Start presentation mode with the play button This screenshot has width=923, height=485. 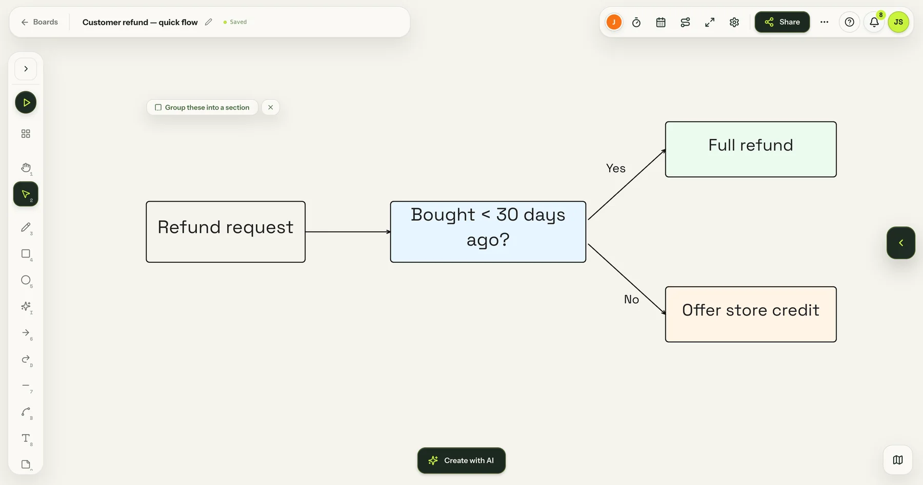26,102
